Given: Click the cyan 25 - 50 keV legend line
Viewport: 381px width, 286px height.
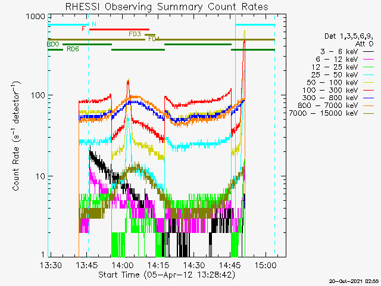Looking at the screenshot, I should (368, 75).
